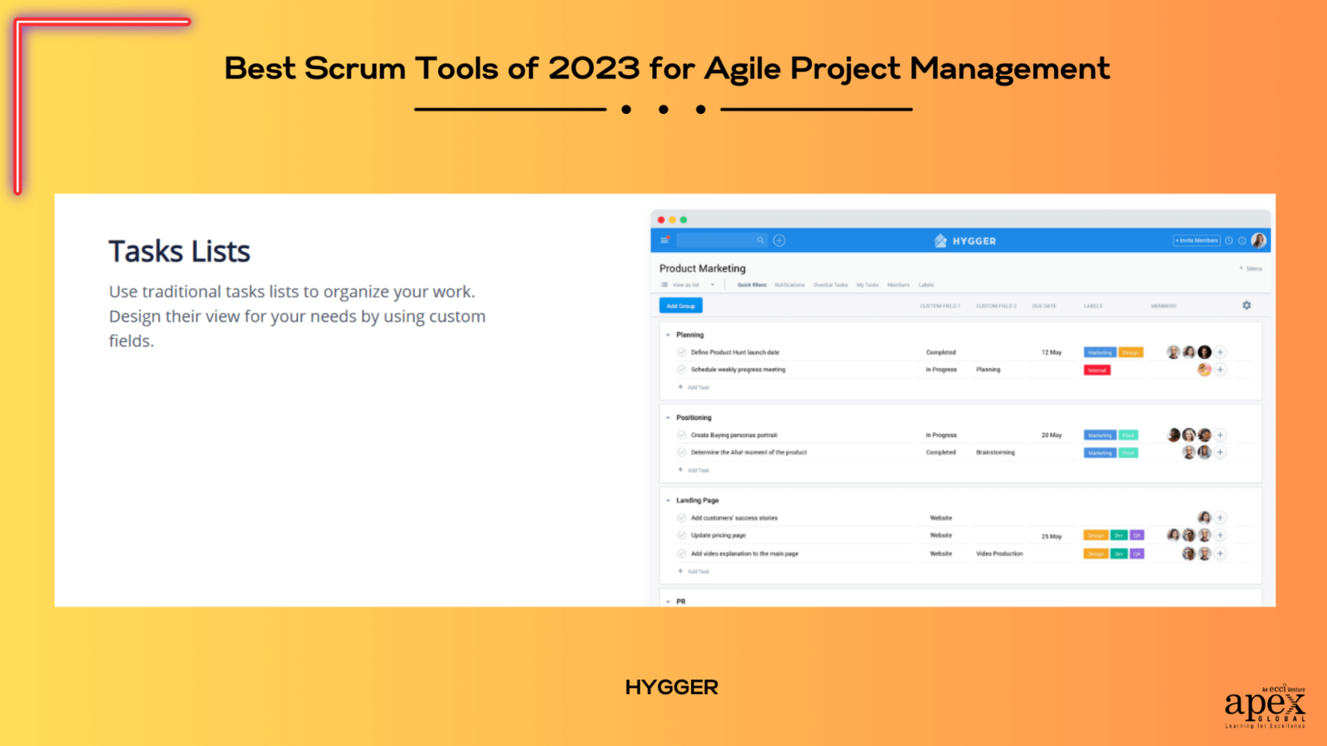Select the list view icon beside View as list
This screenshot has height=746, width=1327.
coord(663,285)
